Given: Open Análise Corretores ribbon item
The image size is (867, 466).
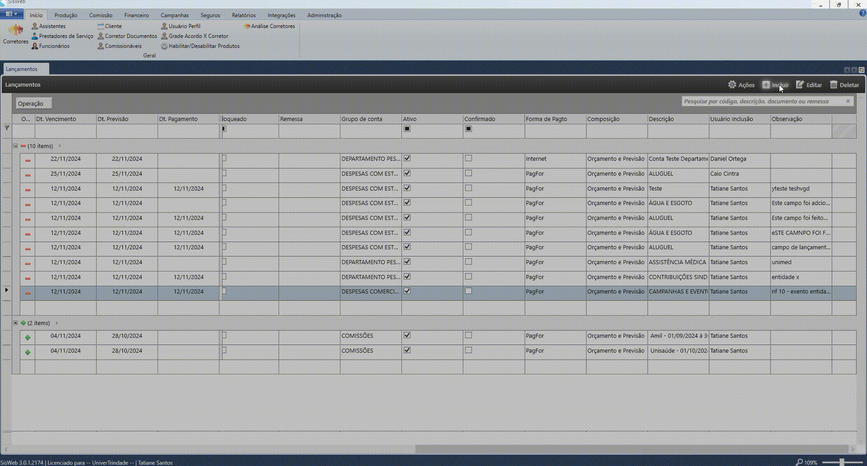Looking at the screenshot, I should (x=269, y=26).
